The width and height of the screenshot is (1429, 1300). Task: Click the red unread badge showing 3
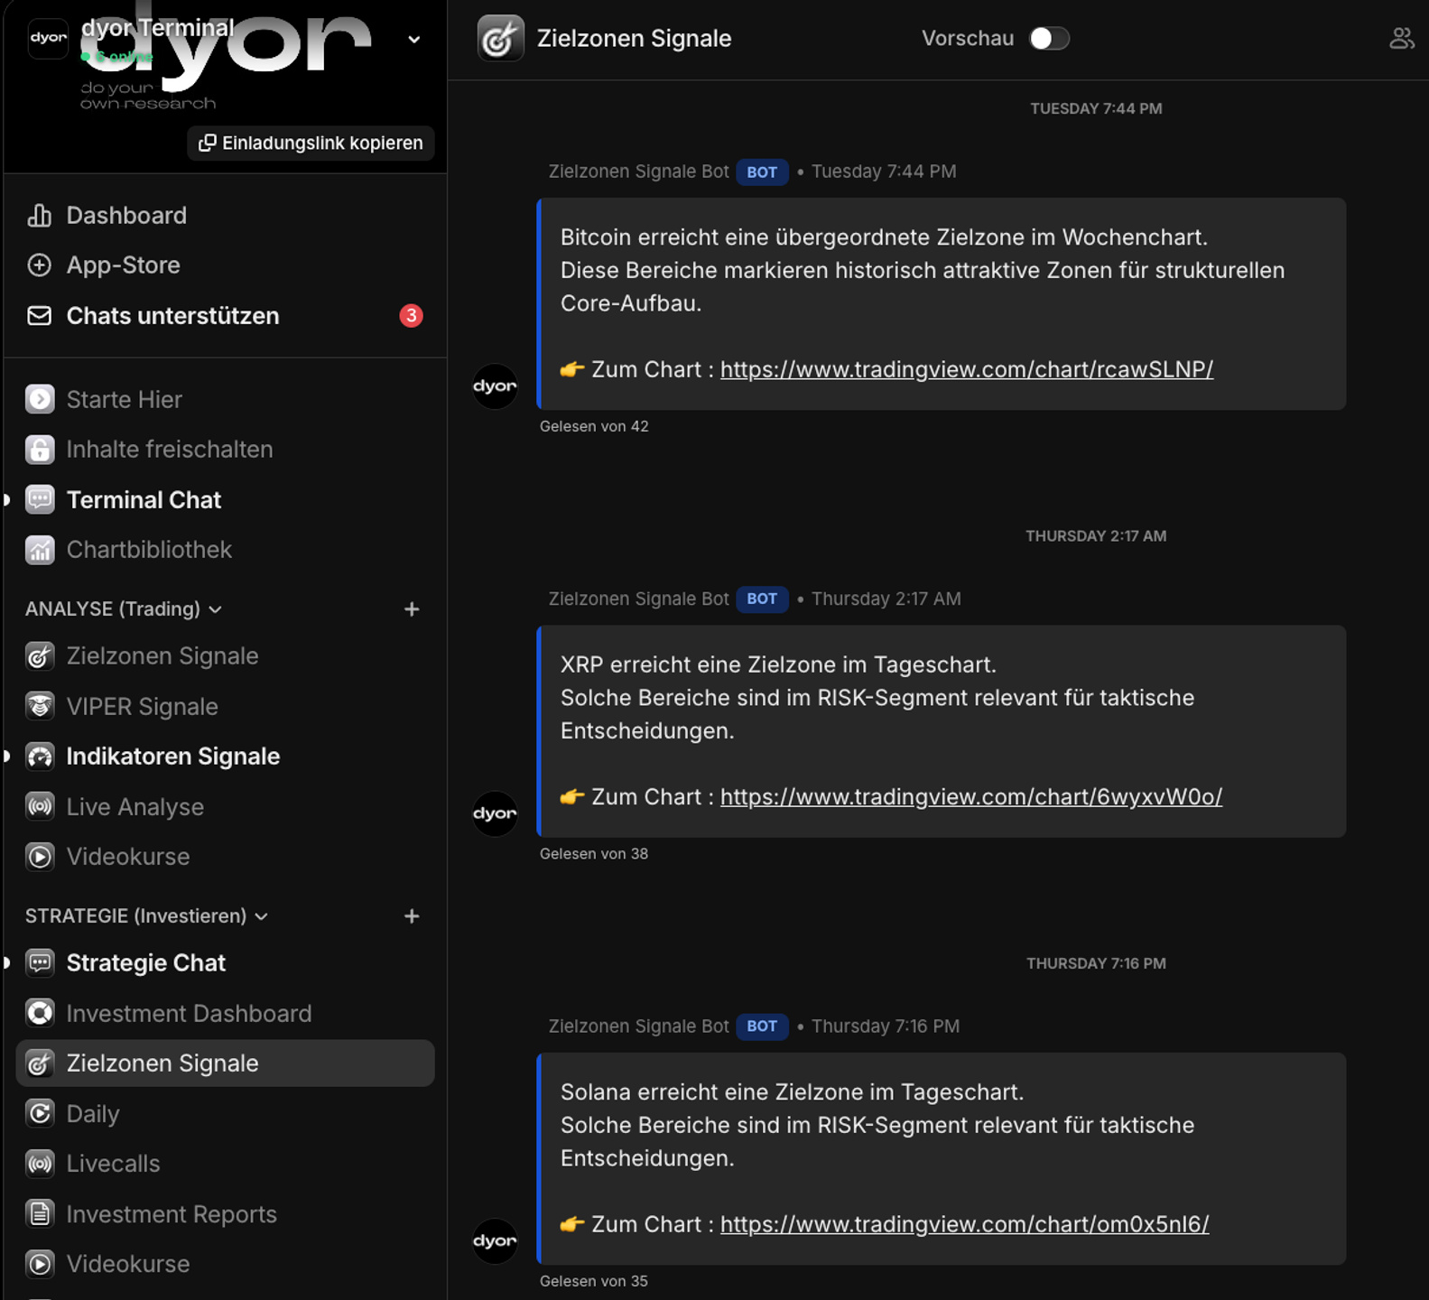tap(412, 316)
